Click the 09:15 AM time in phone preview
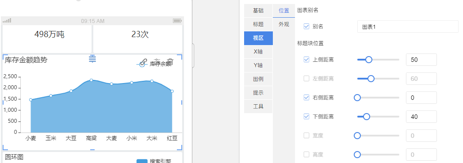The image size is (463, 163). coord(92,21)
